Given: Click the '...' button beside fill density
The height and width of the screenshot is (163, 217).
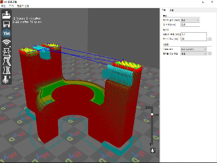Looking at the screenshot, I should click(209, 39).
